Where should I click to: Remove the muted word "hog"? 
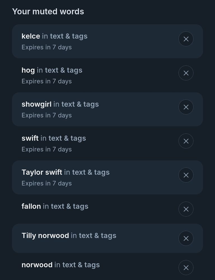pyautogui.click(x=186, y=73)
